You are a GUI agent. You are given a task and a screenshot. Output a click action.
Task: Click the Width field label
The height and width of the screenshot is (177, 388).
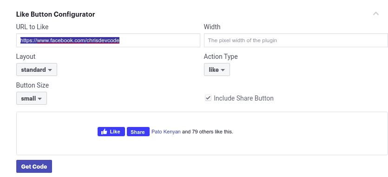pos(212,27)
